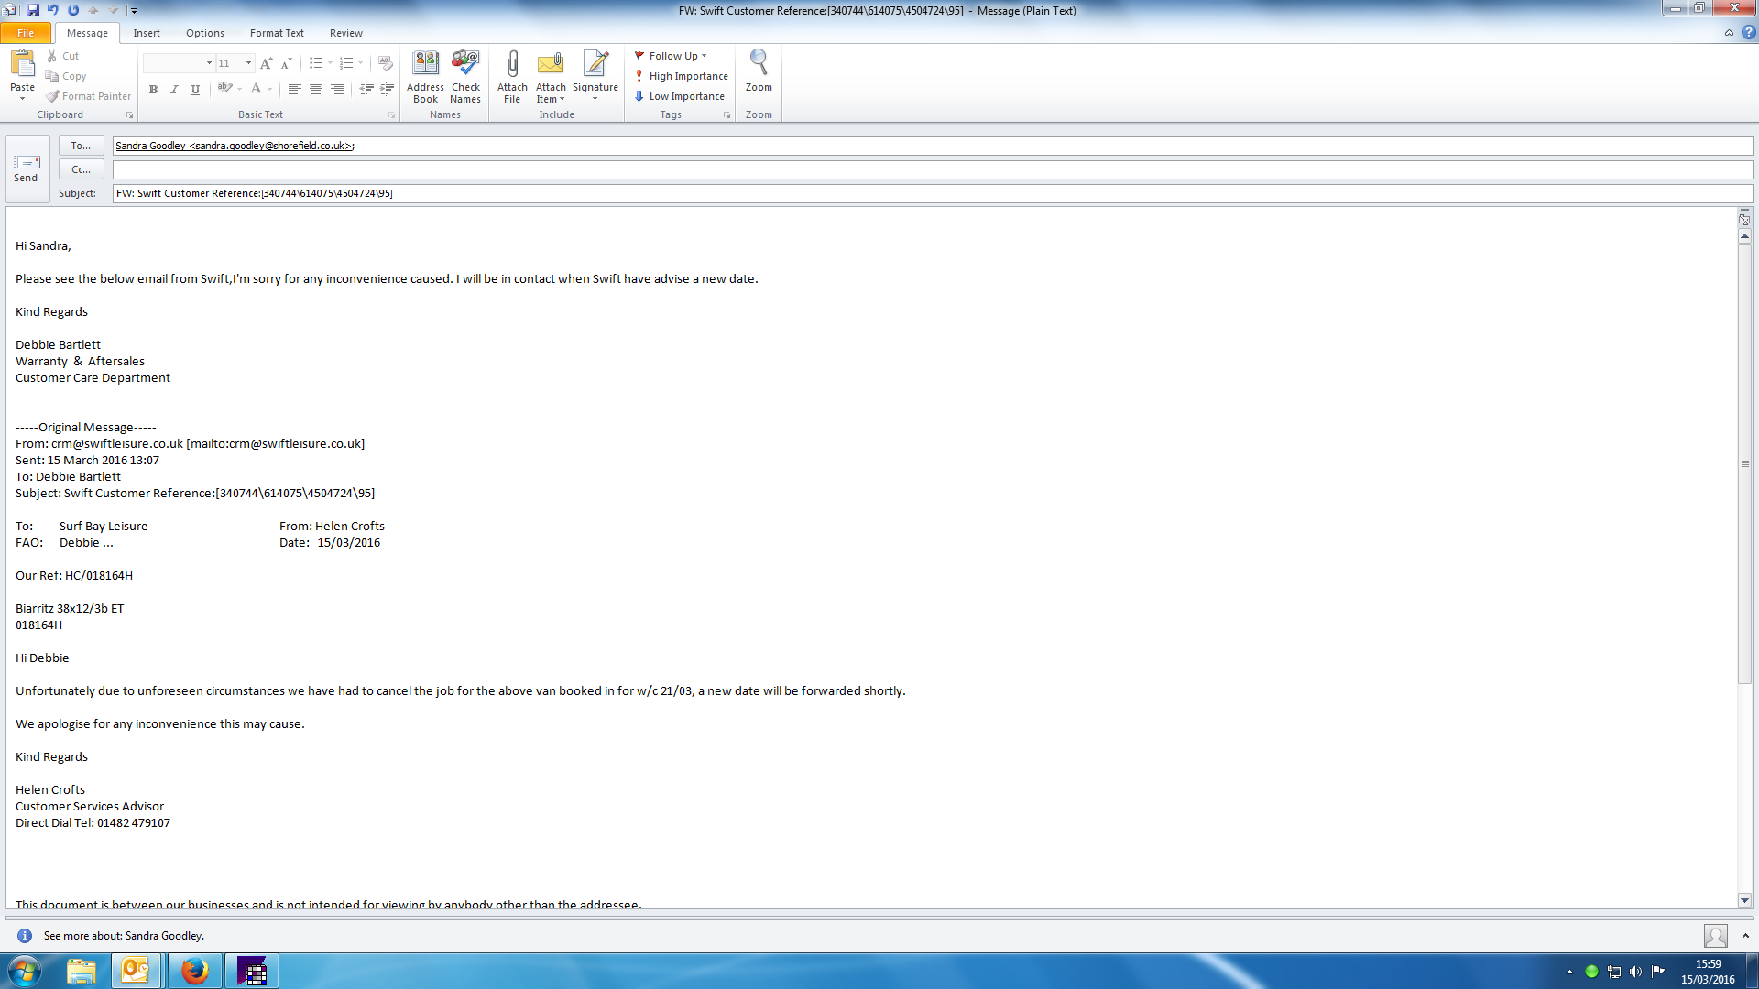Click the vertical scrollbar down arrow
Viewport: 1759px width, 989px height.
point(1744,900)
